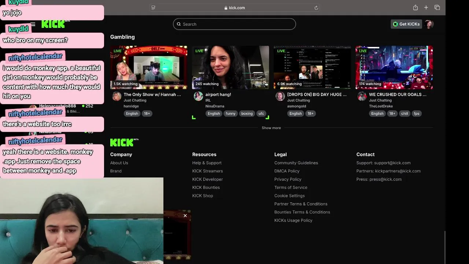Open Bounties Terms & Conditions link
The image size is (469, 264).
[x=302, y=212]
